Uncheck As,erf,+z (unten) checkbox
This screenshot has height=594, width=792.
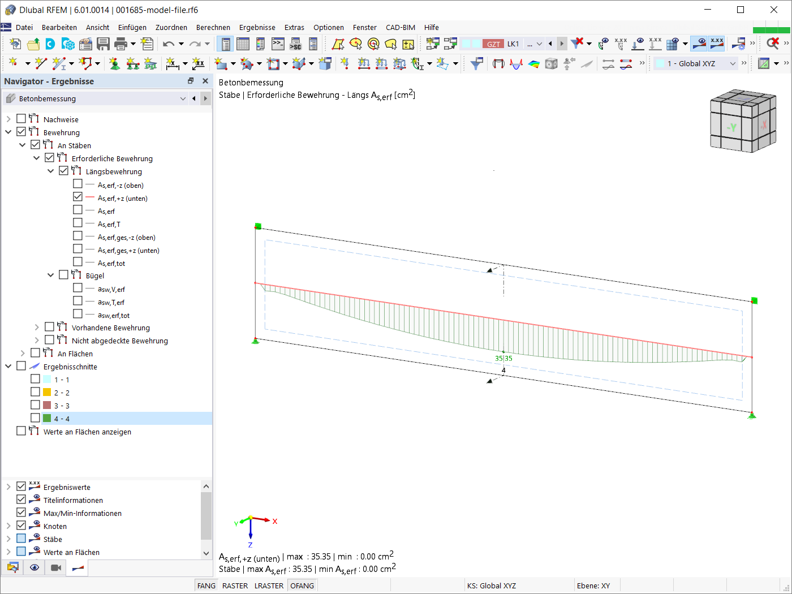pos(78,197)
